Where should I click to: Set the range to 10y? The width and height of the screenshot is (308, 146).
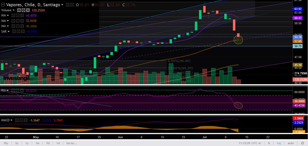coord(6,143)
